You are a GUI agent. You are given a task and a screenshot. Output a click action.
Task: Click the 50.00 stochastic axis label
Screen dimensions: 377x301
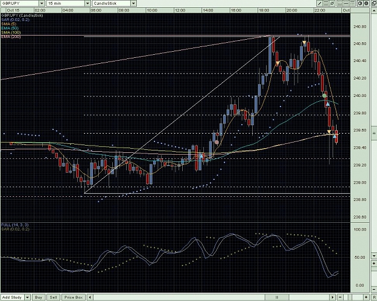coord(360,257)
